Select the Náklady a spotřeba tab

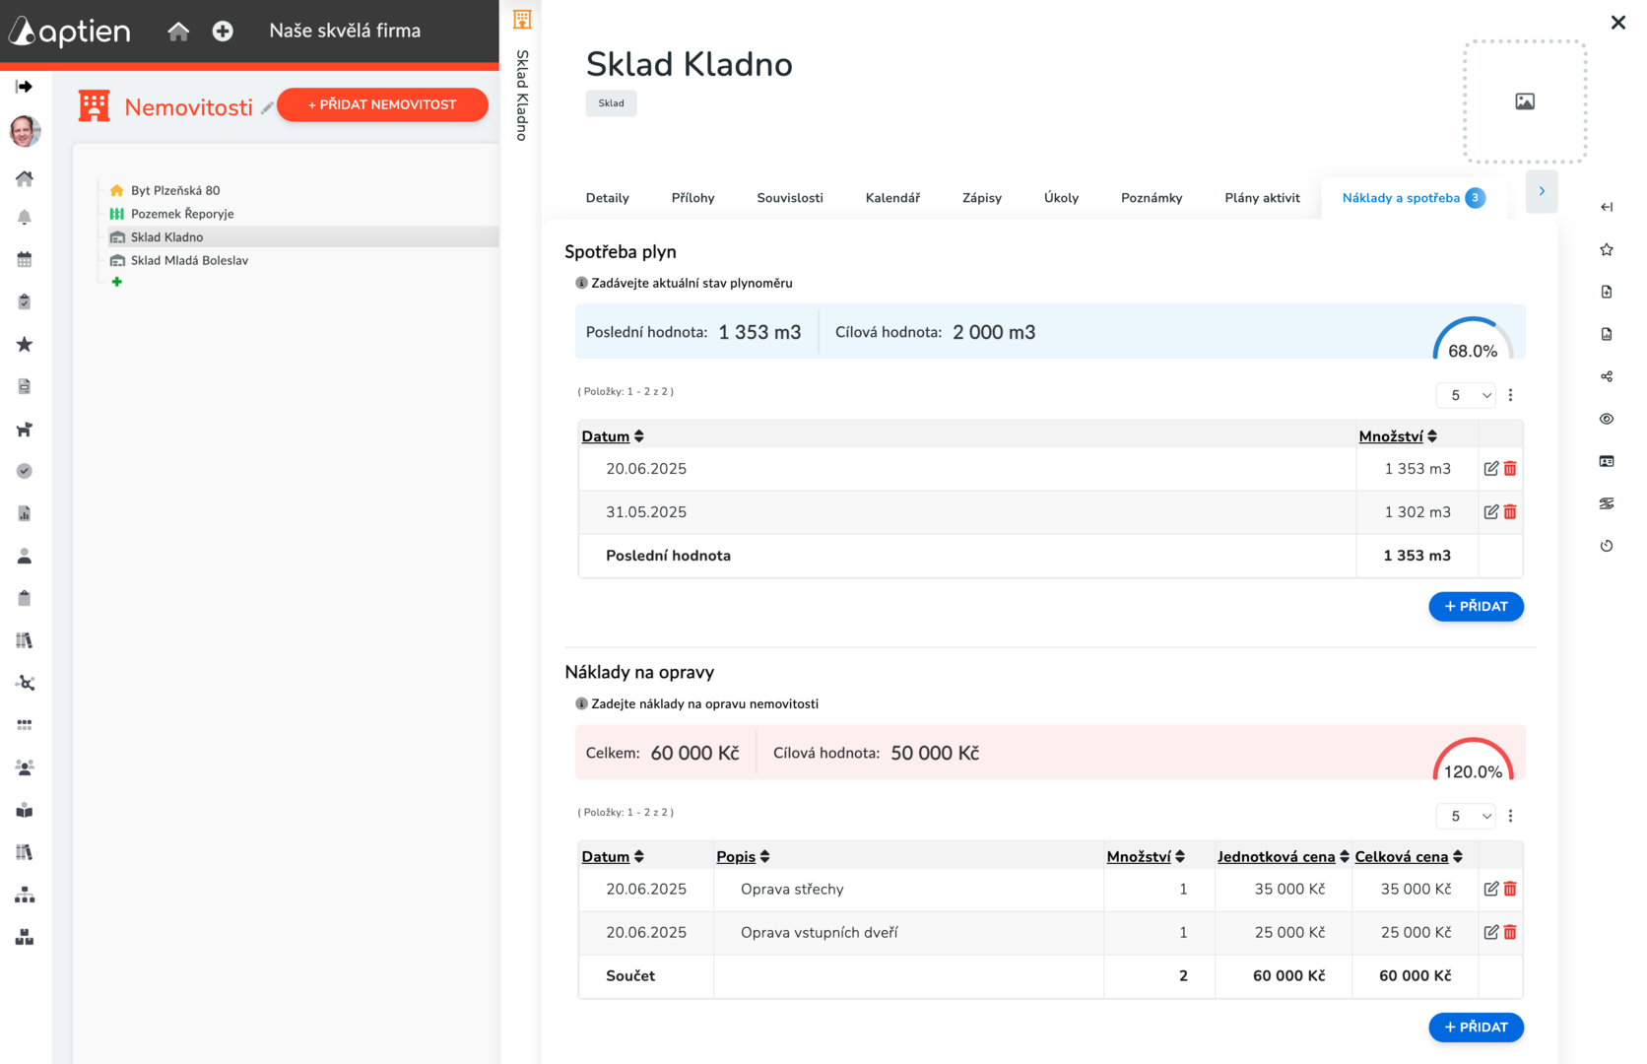[x=1414, y=198]
